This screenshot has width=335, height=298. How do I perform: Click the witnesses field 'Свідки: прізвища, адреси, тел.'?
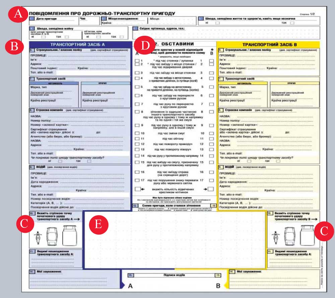coord(226,33)
